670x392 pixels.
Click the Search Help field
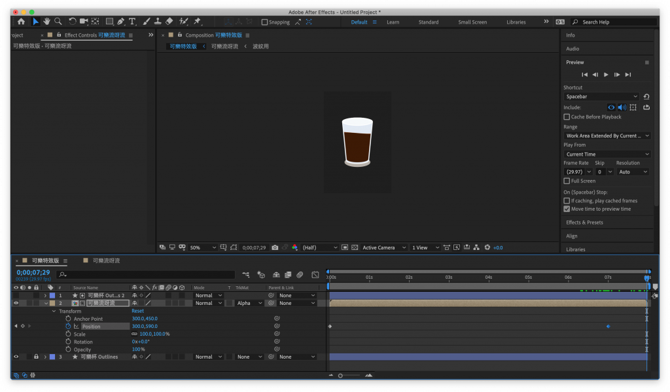[x=615, y=22]
